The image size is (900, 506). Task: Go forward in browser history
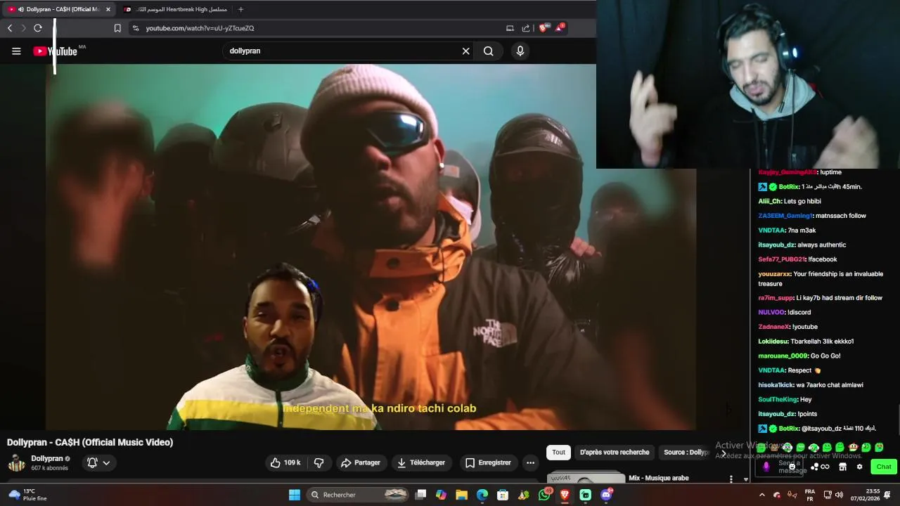coord(23,28)
